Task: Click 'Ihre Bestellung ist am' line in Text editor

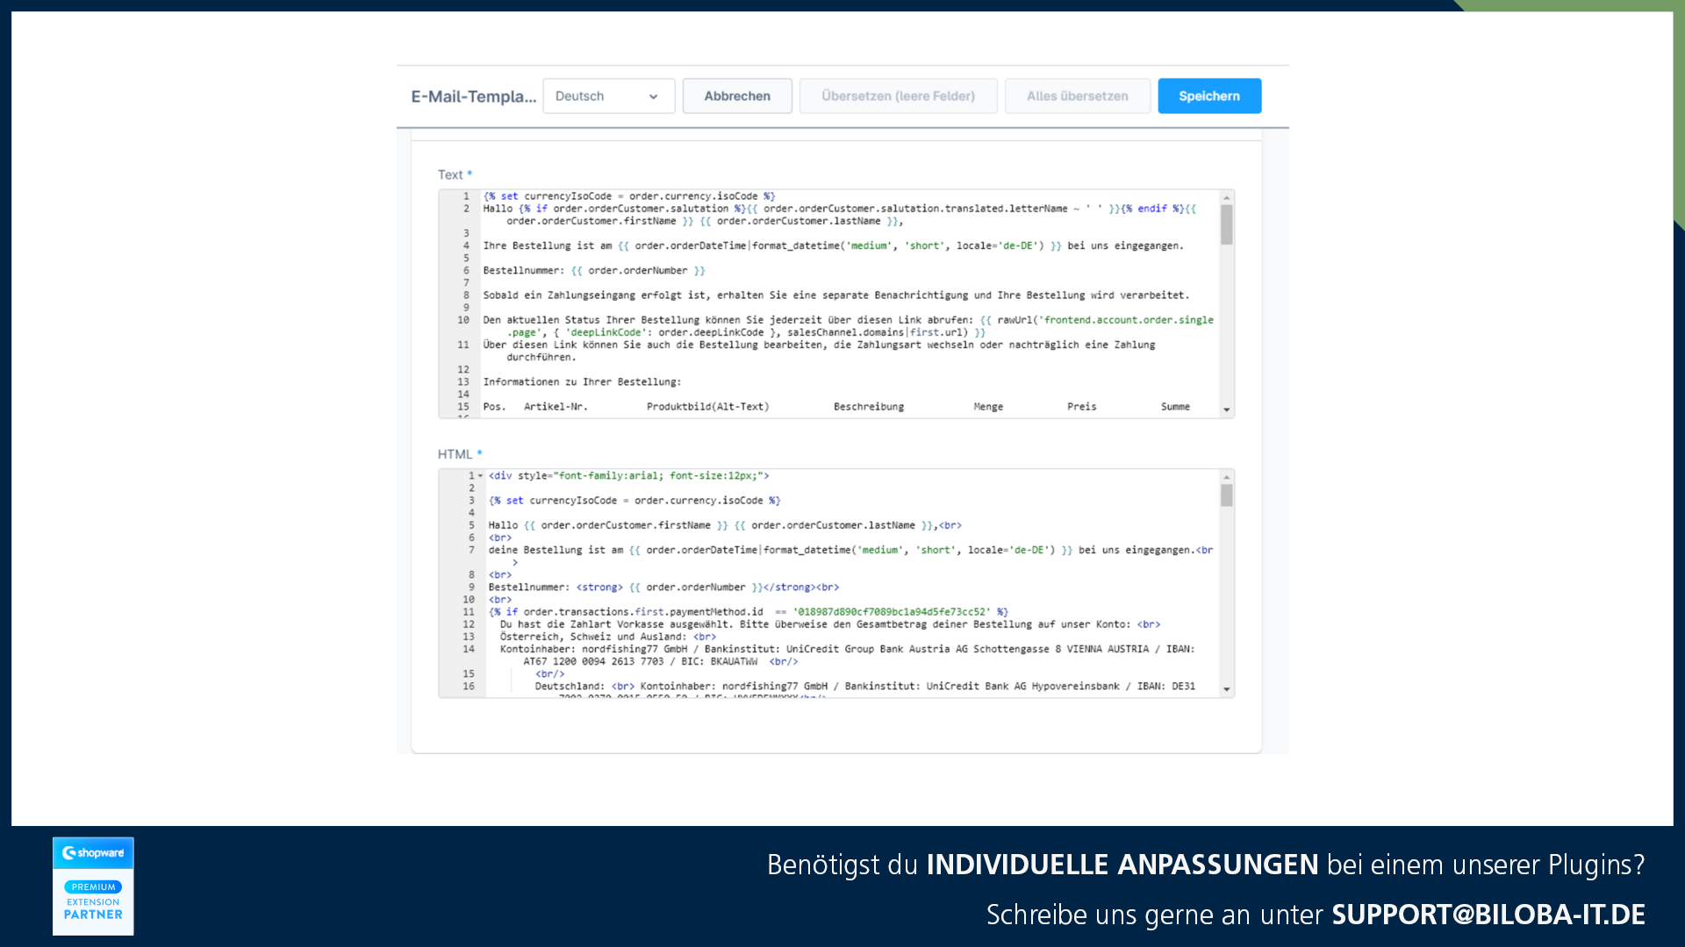Action: (x=834, y=246)
